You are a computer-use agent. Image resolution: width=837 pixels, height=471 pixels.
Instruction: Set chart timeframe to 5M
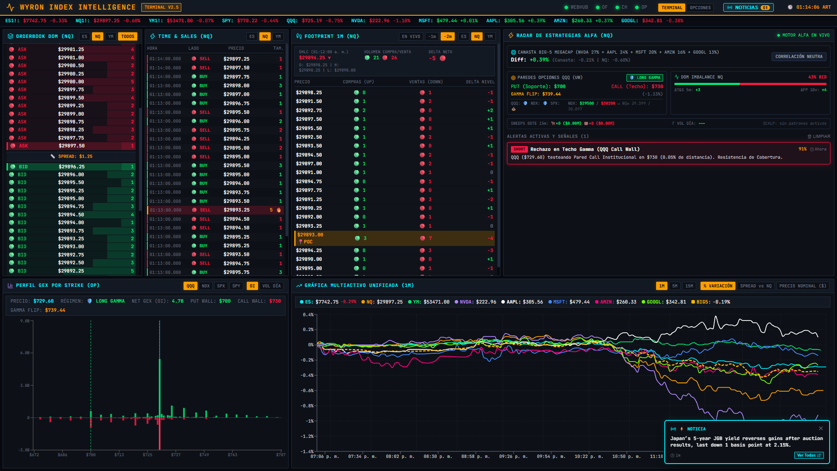[x=675, y=286]
